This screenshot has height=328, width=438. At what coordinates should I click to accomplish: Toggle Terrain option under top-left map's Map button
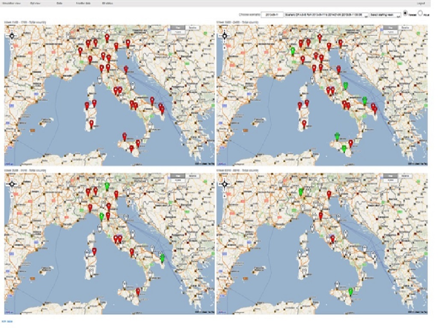pos(178,32)
